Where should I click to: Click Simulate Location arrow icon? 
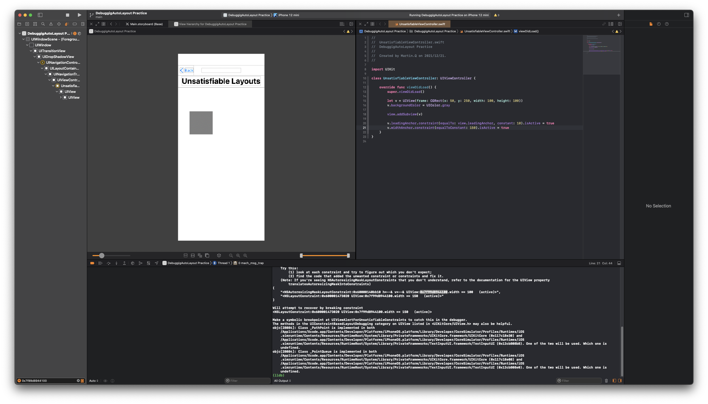pos(156,263)
